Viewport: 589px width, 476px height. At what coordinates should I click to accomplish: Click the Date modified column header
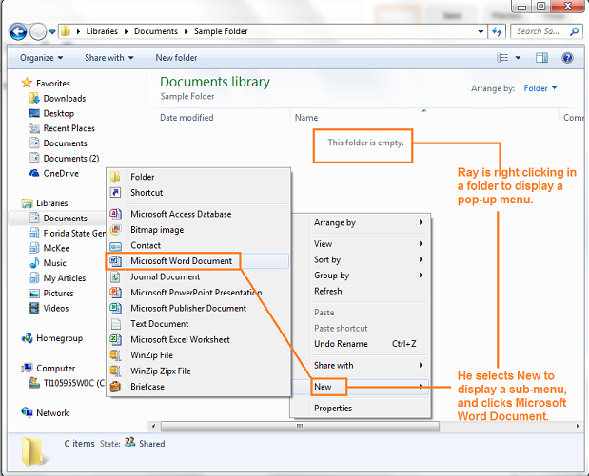pos(187,118)
